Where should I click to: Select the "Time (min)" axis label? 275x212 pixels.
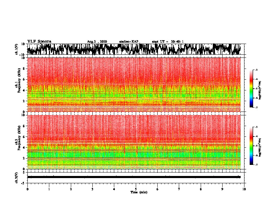coord(139,192)
